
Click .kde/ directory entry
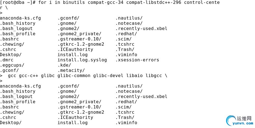(65, 65)
